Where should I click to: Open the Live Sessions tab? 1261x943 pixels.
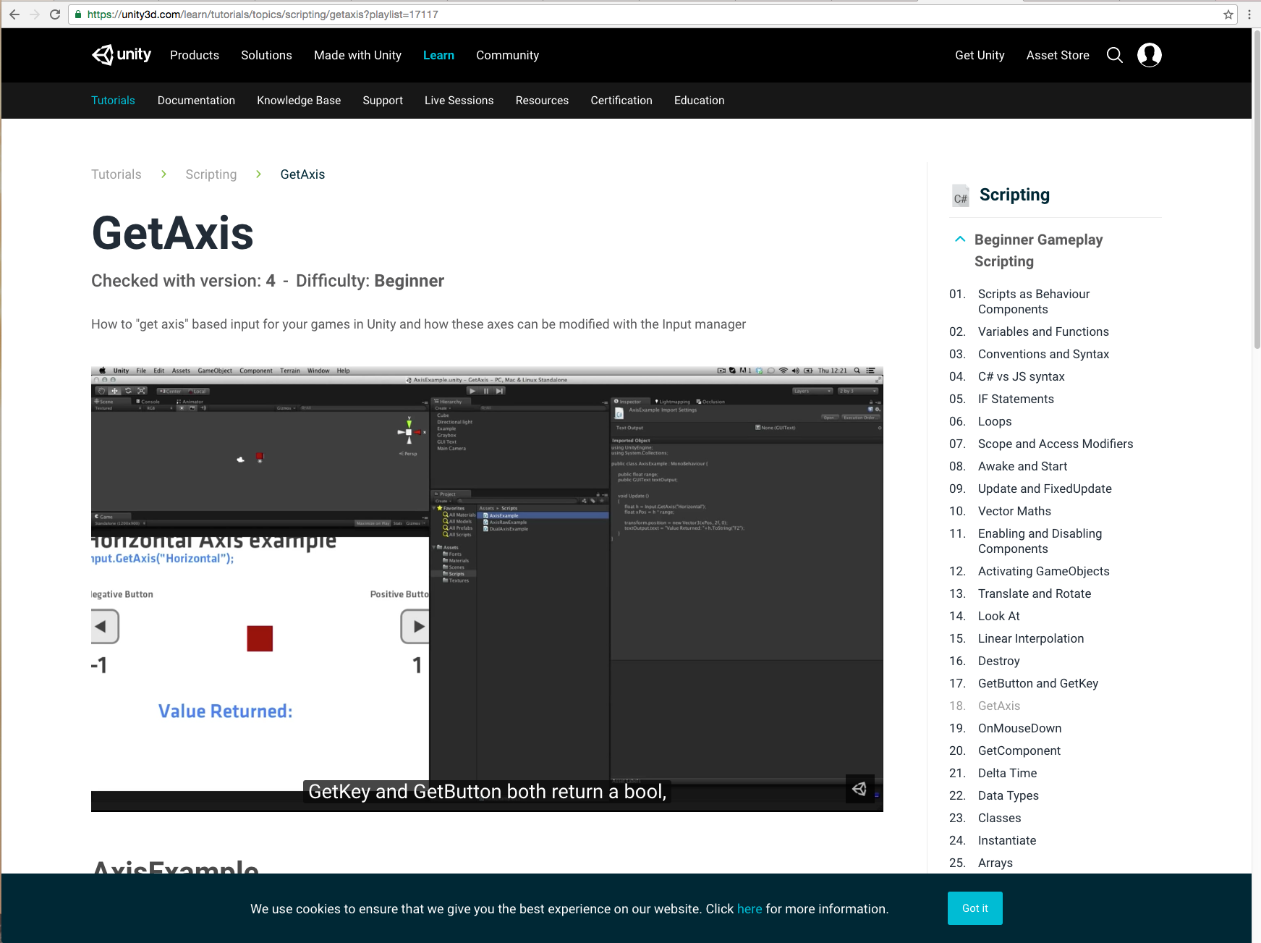coord(459,101)
